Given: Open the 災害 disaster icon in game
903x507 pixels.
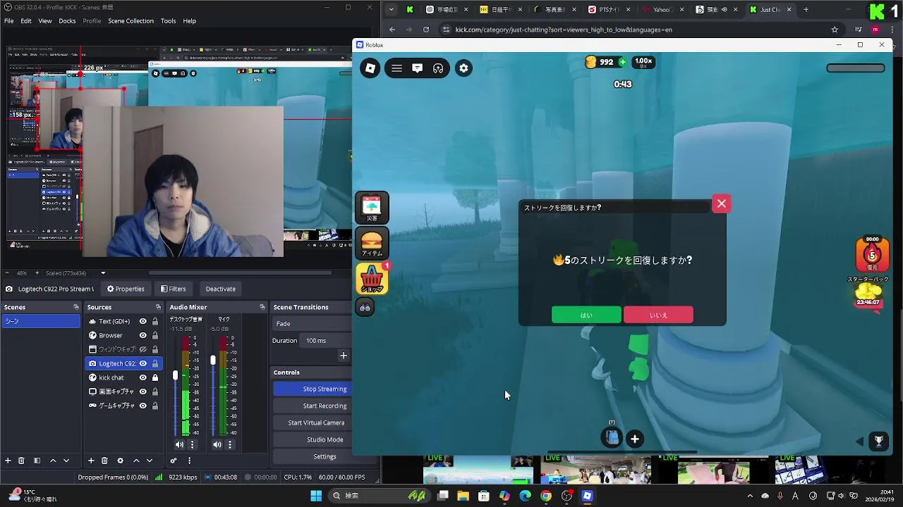Looking at the screenshot, I should (372, 208).
